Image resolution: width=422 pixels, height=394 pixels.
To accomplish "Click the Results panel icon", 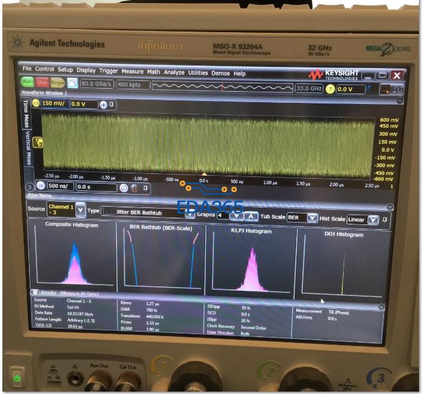I will coord(35,292).
